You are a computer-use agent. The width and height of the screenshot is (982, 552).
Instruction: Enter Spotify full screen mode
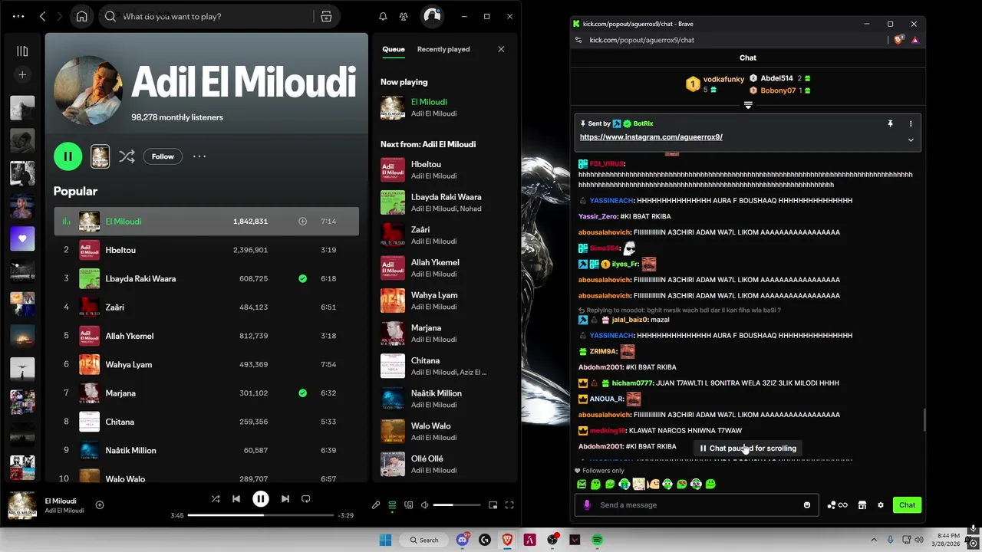coord(509,505)
